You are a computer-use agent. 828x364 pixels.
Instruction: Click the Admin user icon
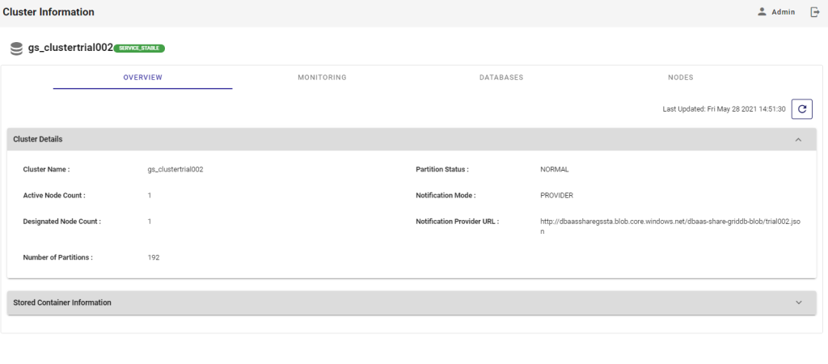click(x=762, y=11)
